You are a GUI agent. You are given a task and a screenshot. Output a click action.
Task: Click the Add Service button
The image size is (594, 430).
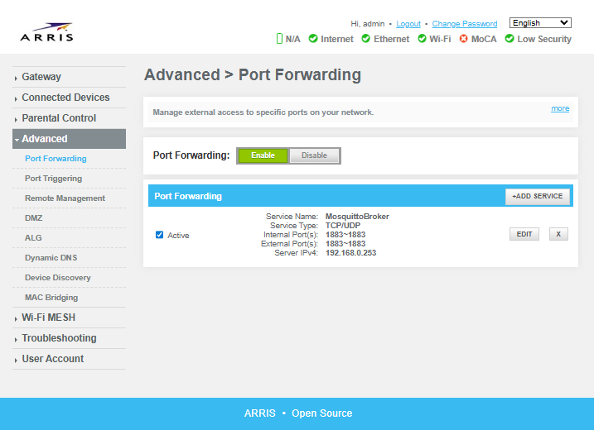[538, 196]
